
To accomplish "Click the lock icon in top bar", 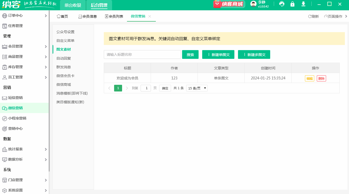I will click(x=292, y=4).
